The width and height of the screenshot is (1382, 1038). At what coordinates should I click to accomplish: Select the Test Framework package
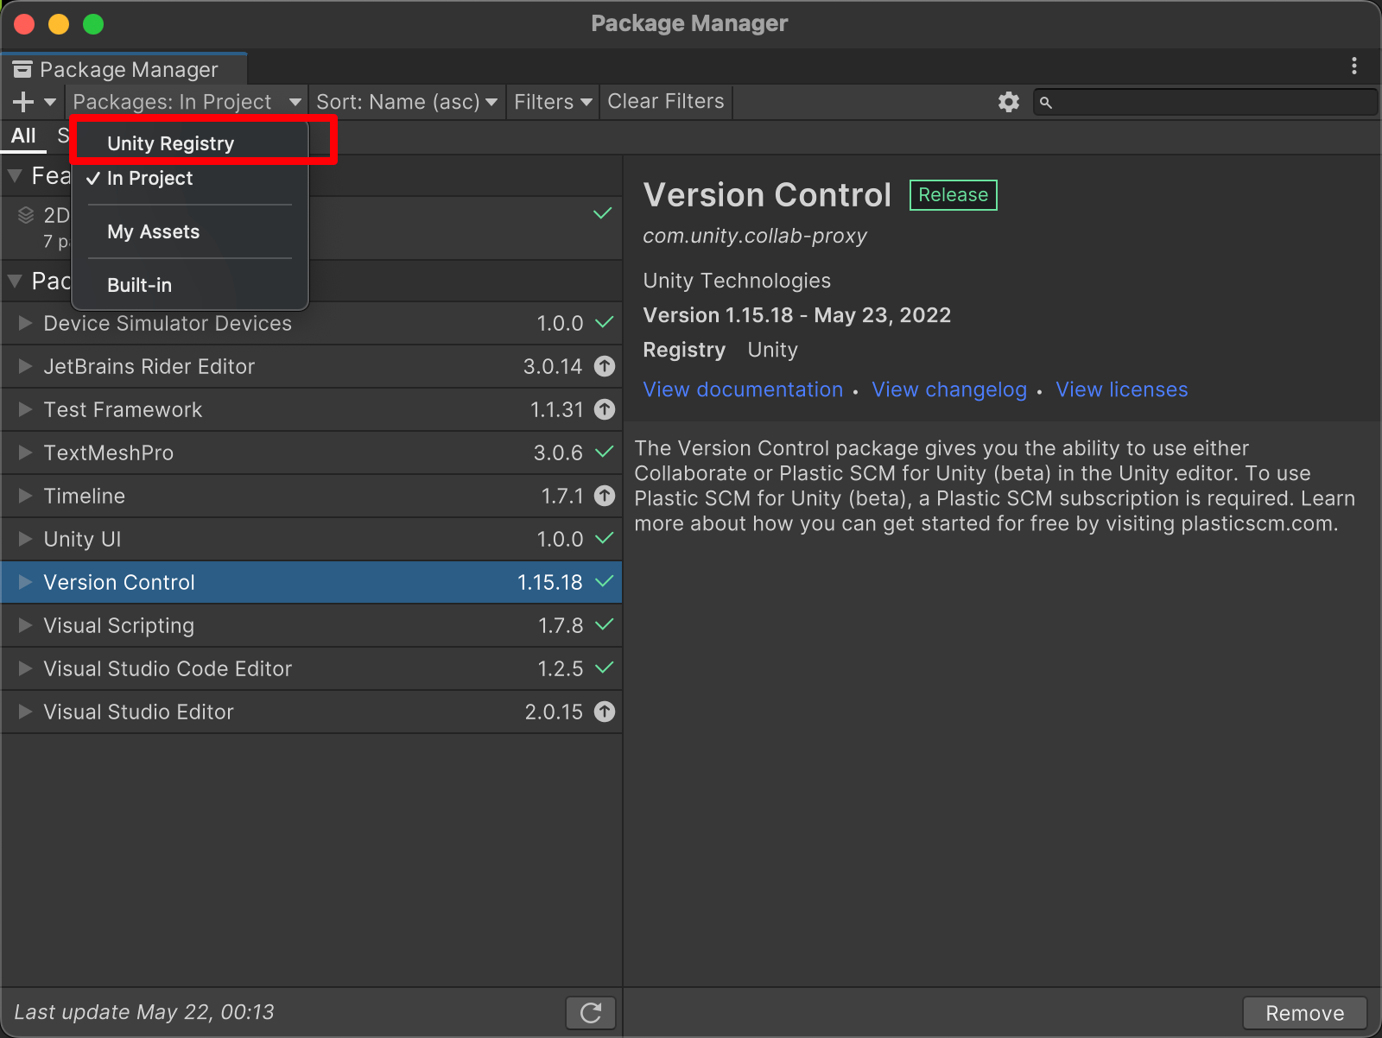(x=311, y=409)
